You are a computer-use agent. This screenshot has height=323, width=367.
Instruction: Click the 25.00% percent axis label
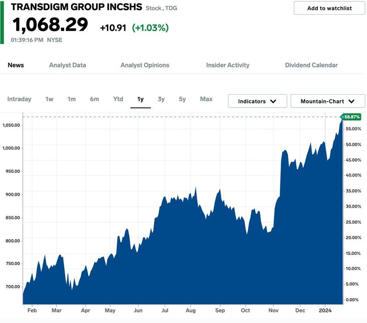pos(353,222)
